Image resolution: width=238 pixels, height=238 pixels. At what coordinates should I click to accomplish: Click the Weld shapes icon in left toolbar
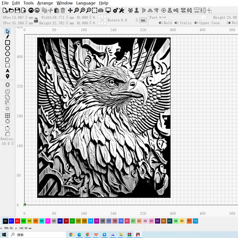click(x=7, y=92)
